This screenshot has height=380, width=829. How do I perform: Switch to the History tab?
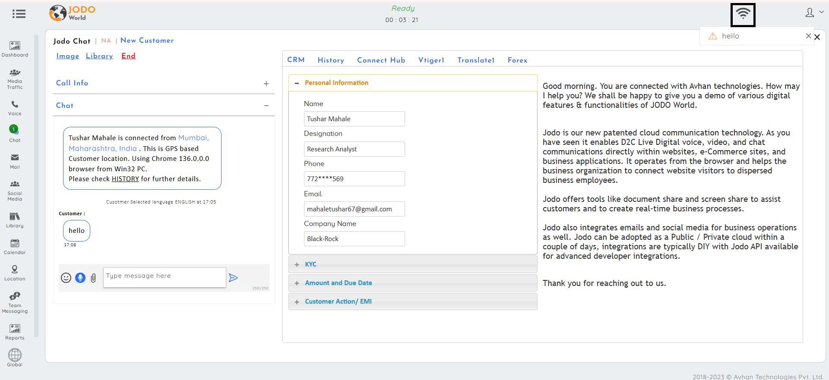pyautogui.click(x=331, y=60)
